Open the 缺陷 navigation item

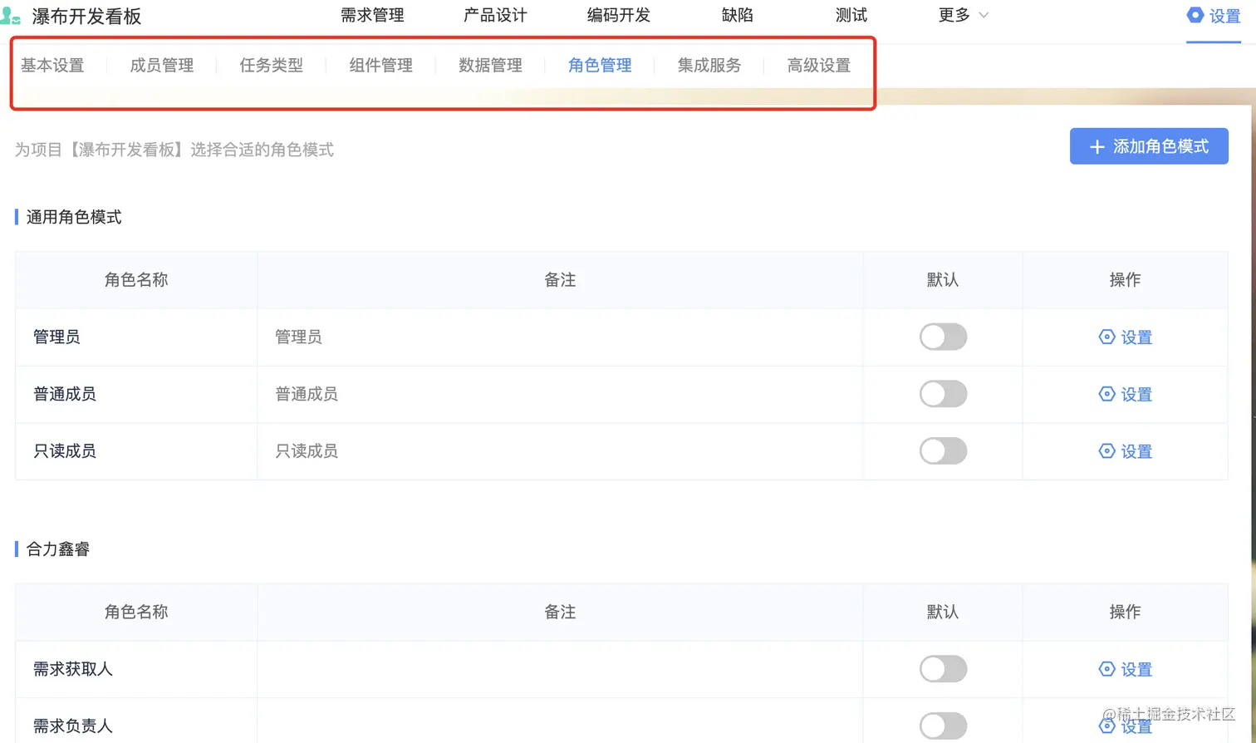click(737, 16)
